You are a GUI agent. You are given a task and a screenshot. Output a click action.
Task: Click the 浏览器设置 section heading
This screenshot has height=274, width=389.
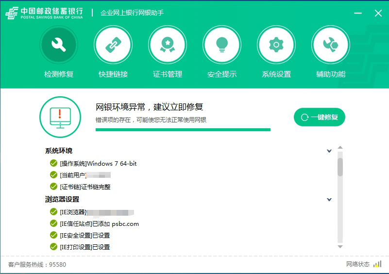pyautogui.click(x=62, y=199)
